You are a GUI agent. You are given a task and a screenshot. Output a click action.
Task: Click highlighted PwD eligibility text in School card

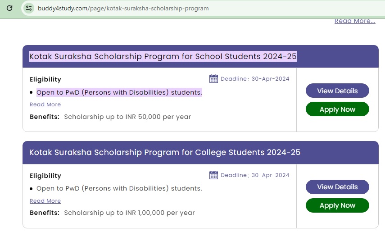point(119,92)
